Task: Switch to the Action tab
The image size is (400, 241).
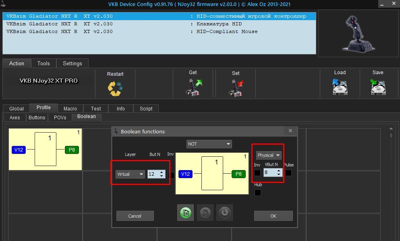Action: tap(17, 63)
